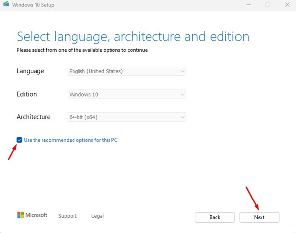Uncheck Use the recommended options checkbox
The width and height of the screenshot is (296, 233).
point(19,140)
